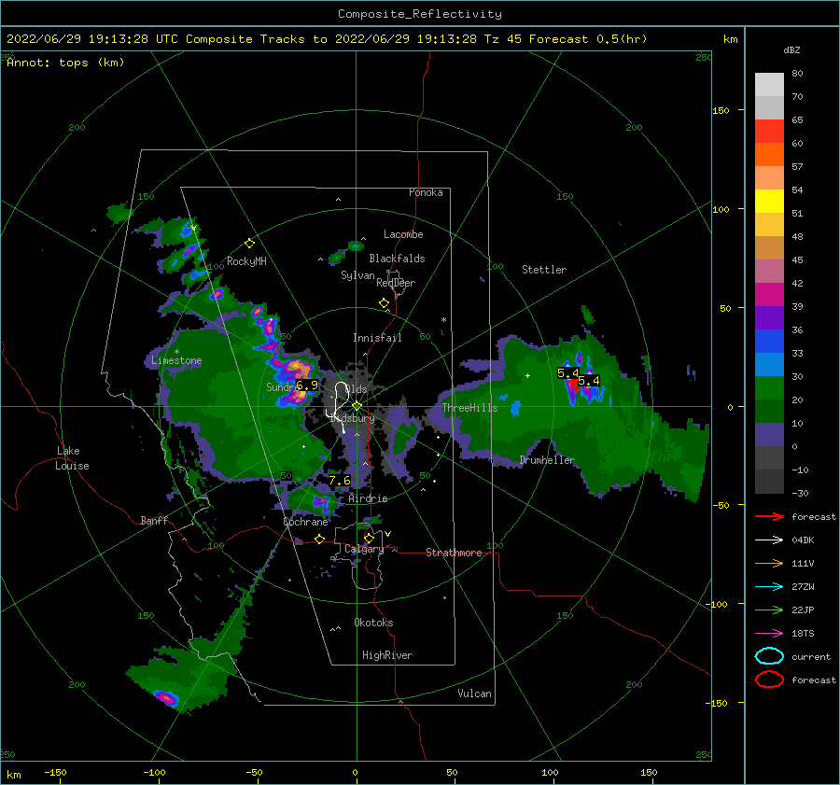Click the Cochrane label
840x785 pixels.
point(305,522)
